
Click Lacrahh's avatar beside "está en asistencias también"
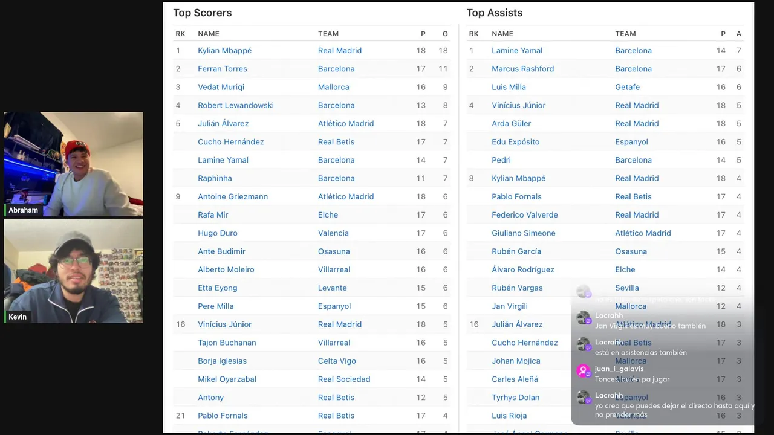click(583, 344)
